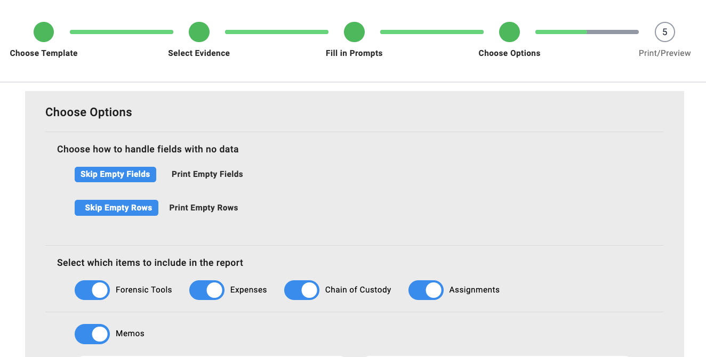The height and width of the screenshot is (357, 706).
Task: Choose the Print Empty Rows option
Action: click(204, 208)
